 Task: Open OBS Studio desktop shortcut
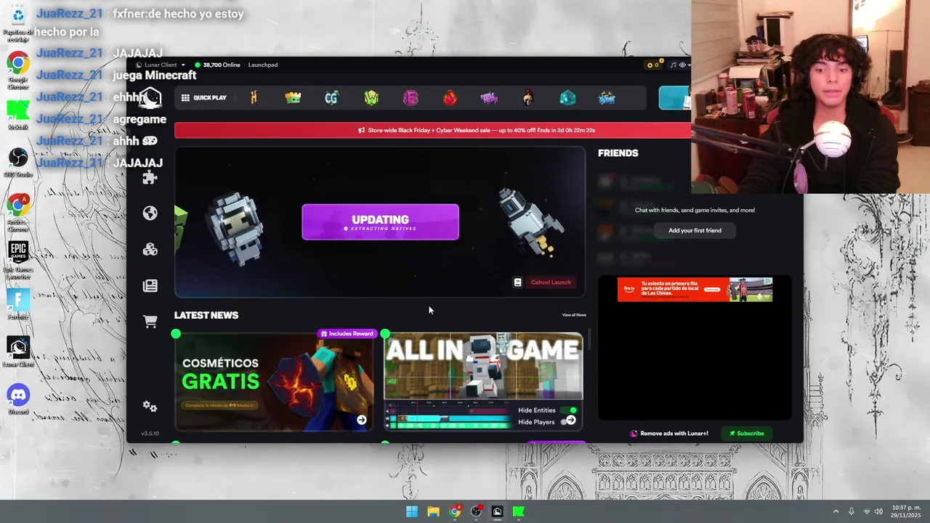pyautogui.click(x=18, y=163)
